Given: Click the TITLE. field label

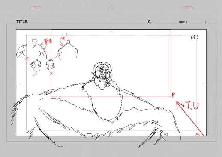Looking at the screenshot, I should tap(22, 22).
